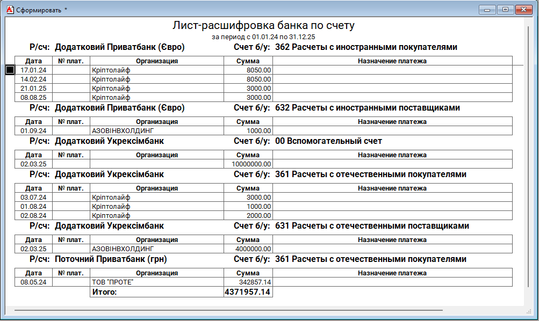539x321 pixels.
Task: Click the black row marker square
Action: (10, 70)
